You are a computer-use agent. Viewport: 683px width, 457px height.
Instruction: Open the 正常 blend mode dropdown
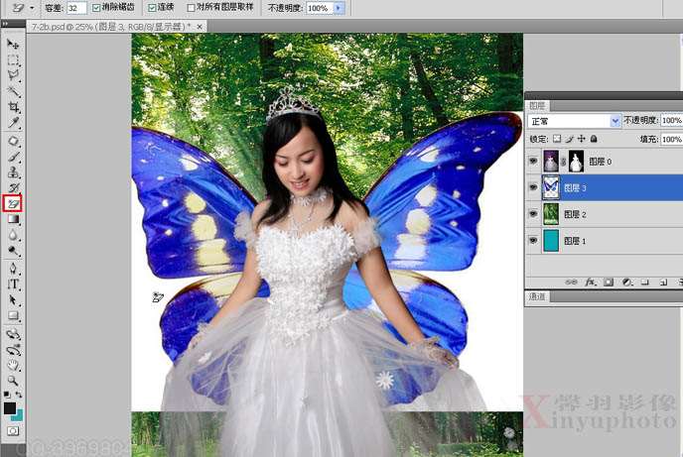point(575,120)
